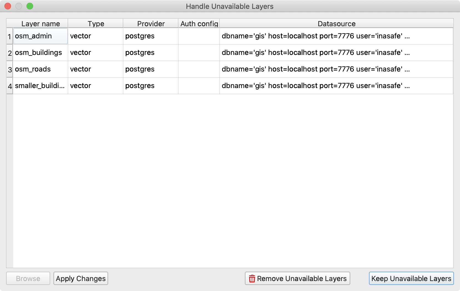Viewport: 460px width, 291px height.
Task: Select the smaller_buildi... layer name cell
Action: tap(40, 86)
